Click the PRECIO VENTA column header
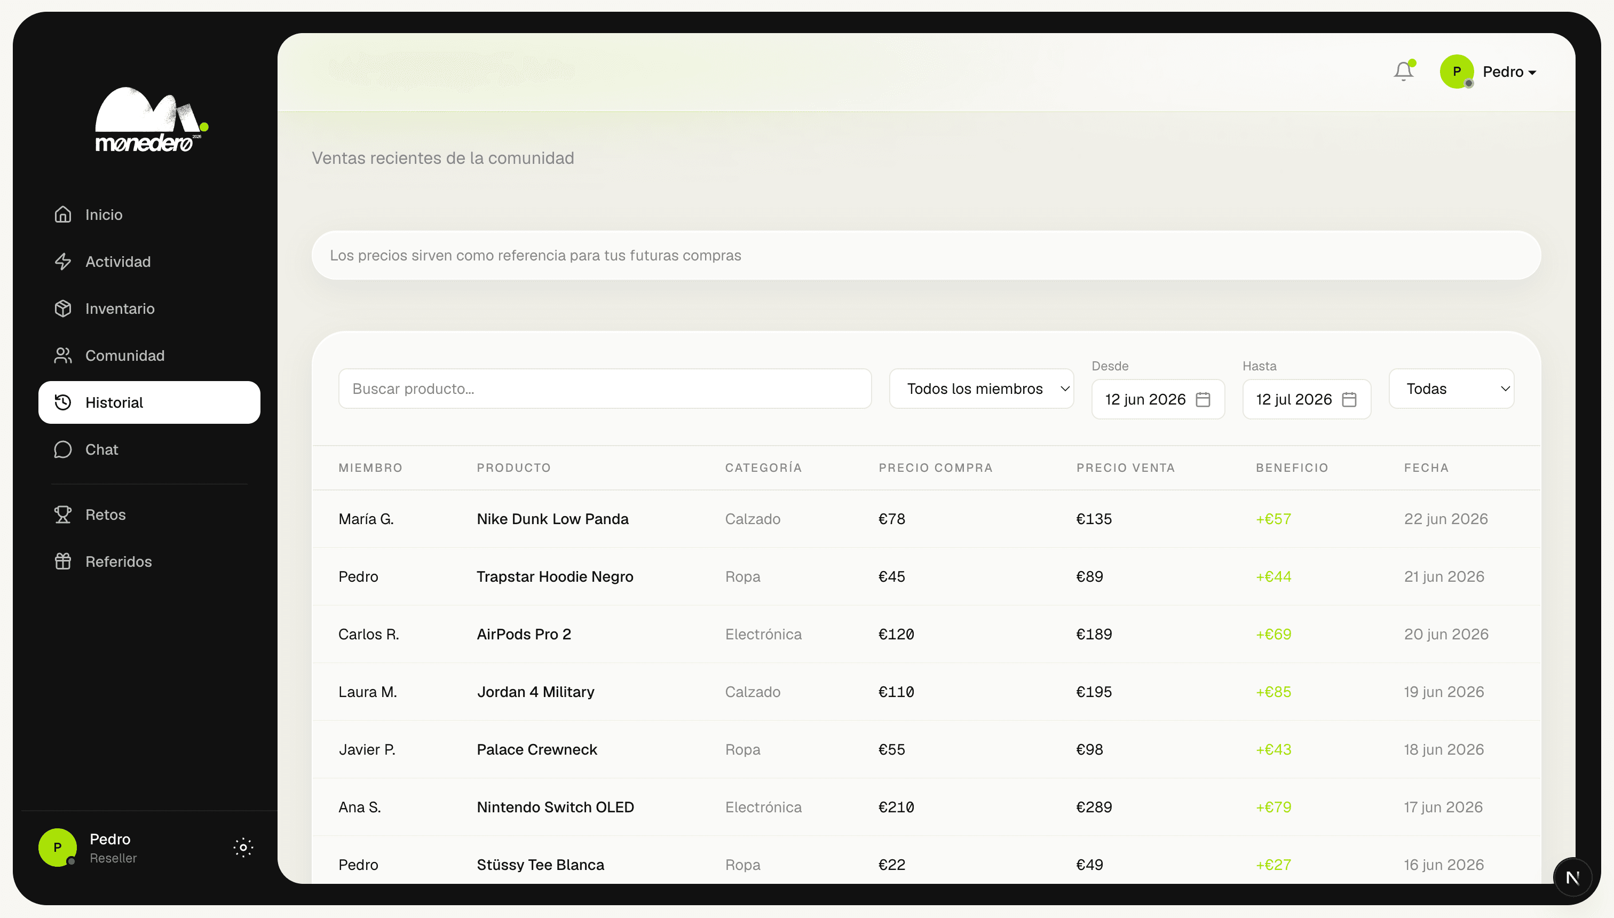 point(1126,468)
